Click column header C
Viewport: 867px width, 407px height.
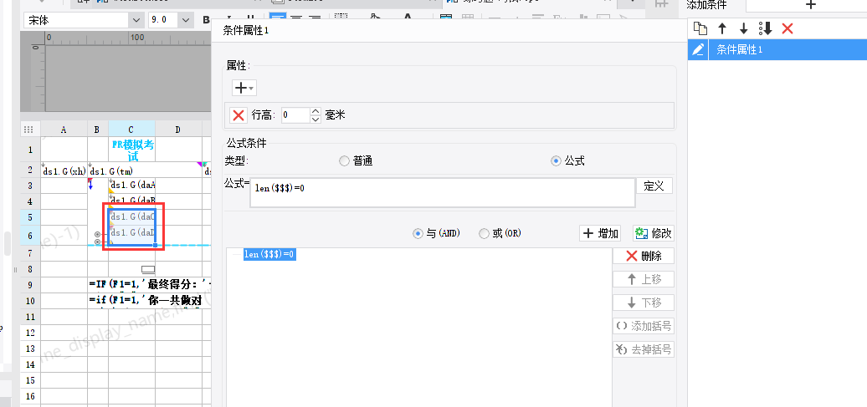131,130
